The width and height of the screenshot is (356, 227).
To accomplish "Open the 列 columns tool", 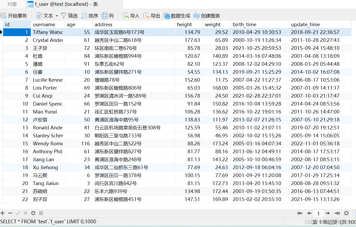I will coord(108,16).
